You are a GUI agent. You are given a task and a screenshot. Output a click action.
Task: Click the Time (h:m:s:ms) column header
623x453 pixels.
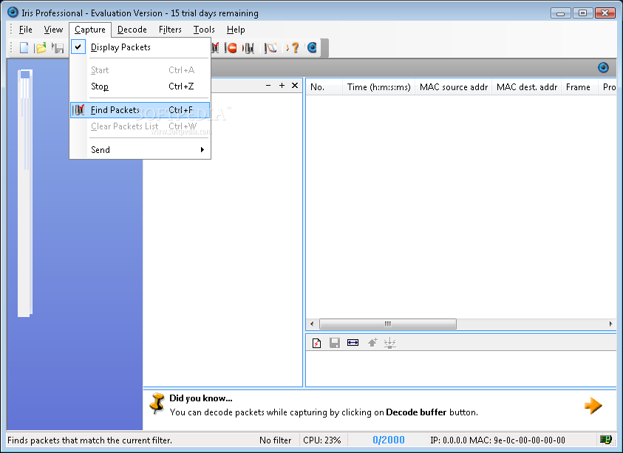[x=378, y=87]
